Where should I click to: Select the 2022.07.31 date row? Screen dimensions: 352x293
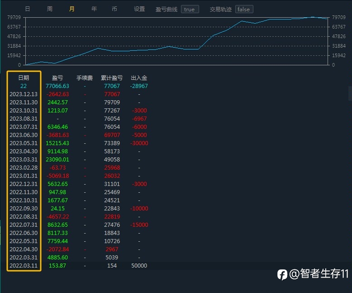24,225
